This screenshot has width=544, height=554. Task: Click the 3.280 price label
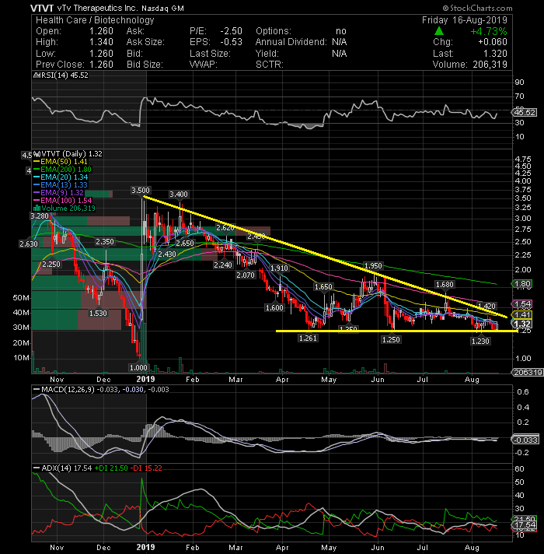[40, 216]
